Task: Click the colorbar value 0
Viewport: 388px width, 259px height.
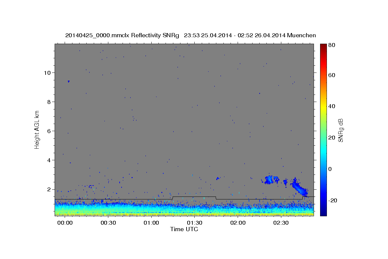Action: click(x=330, y=169)
